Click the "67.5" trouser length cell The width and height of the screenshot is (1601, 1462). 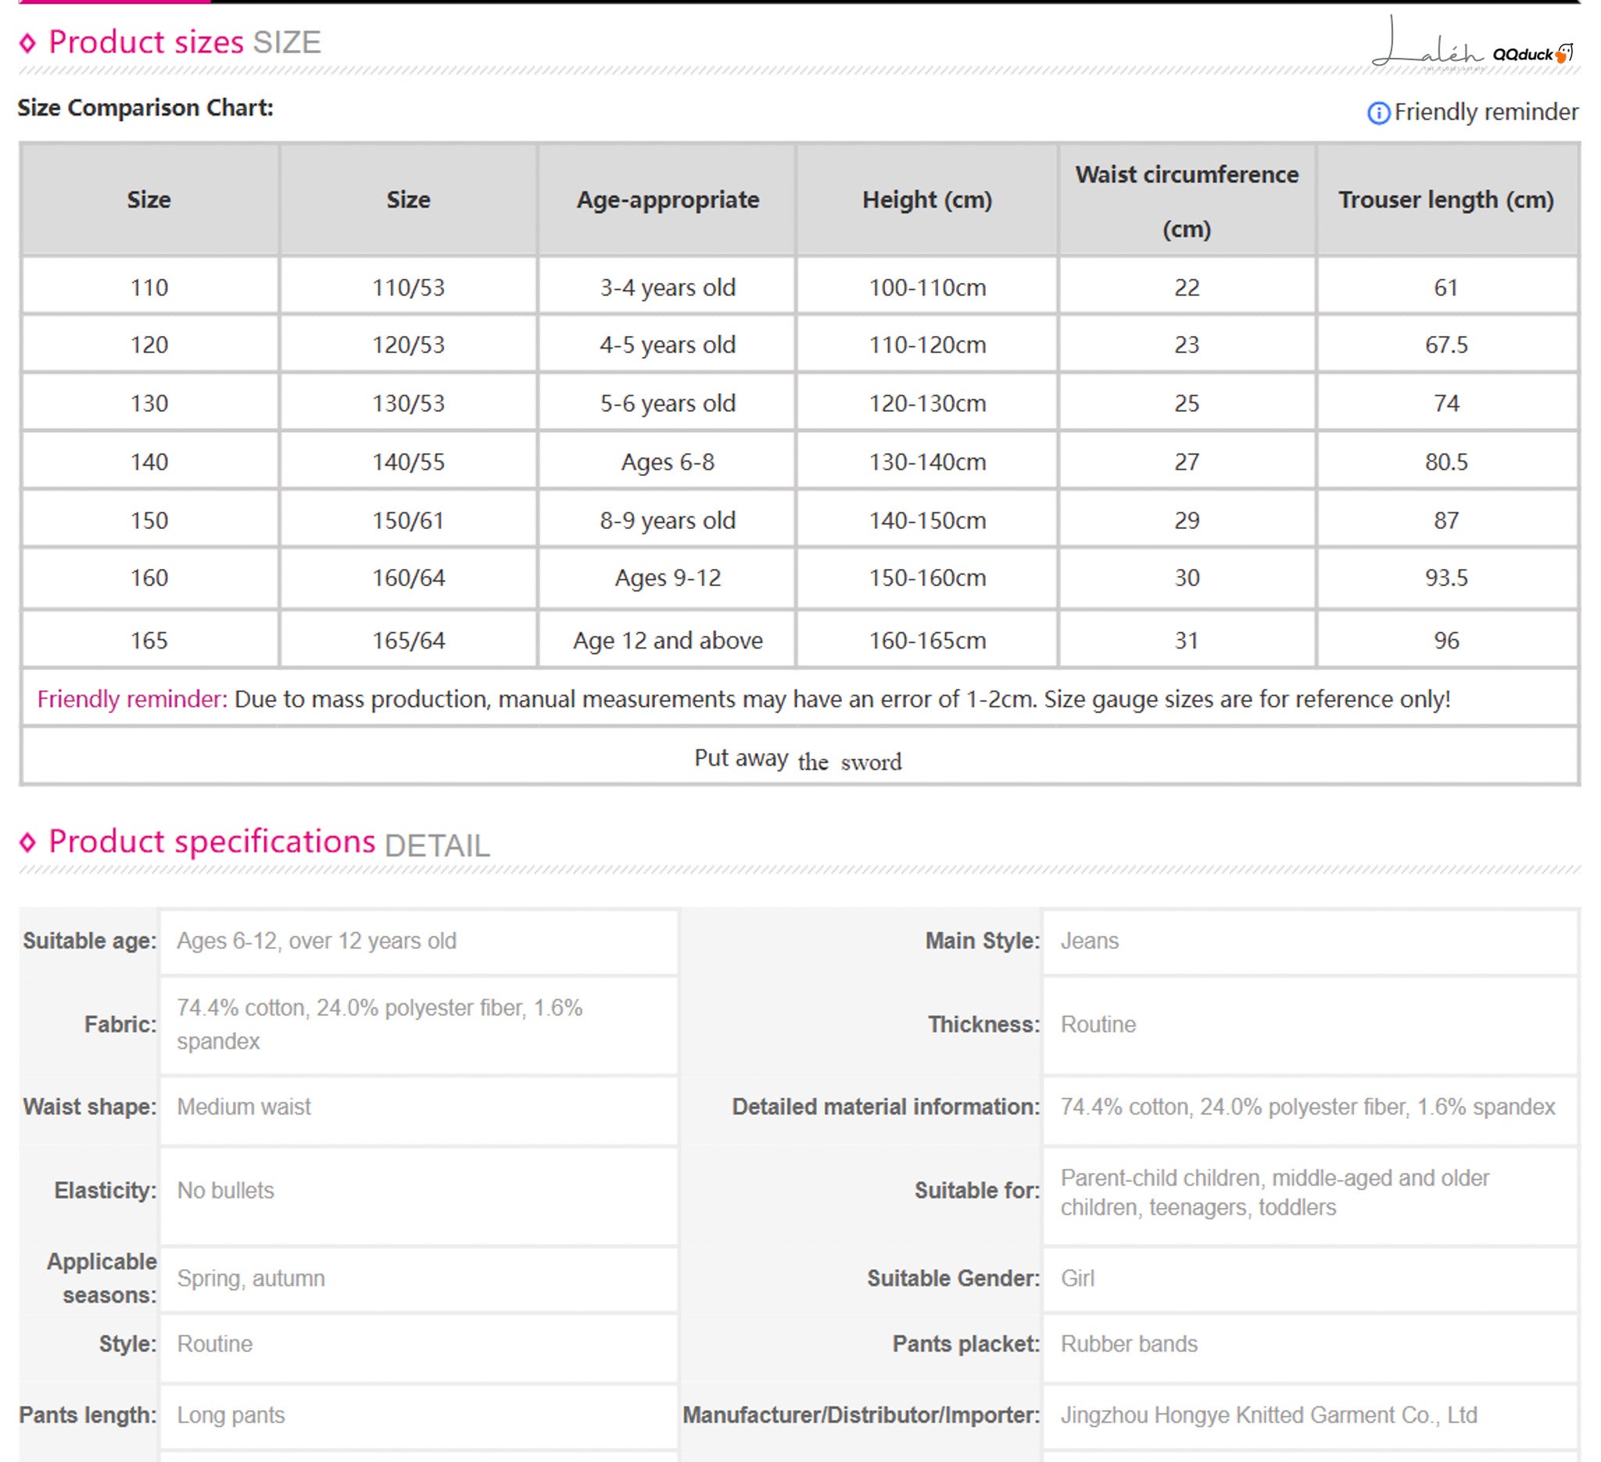pos(1445,345)
